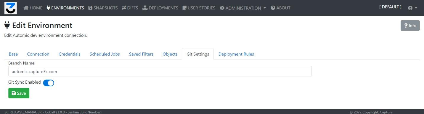Click the 3C logo in navbar
424x114 pixels.
11,8
